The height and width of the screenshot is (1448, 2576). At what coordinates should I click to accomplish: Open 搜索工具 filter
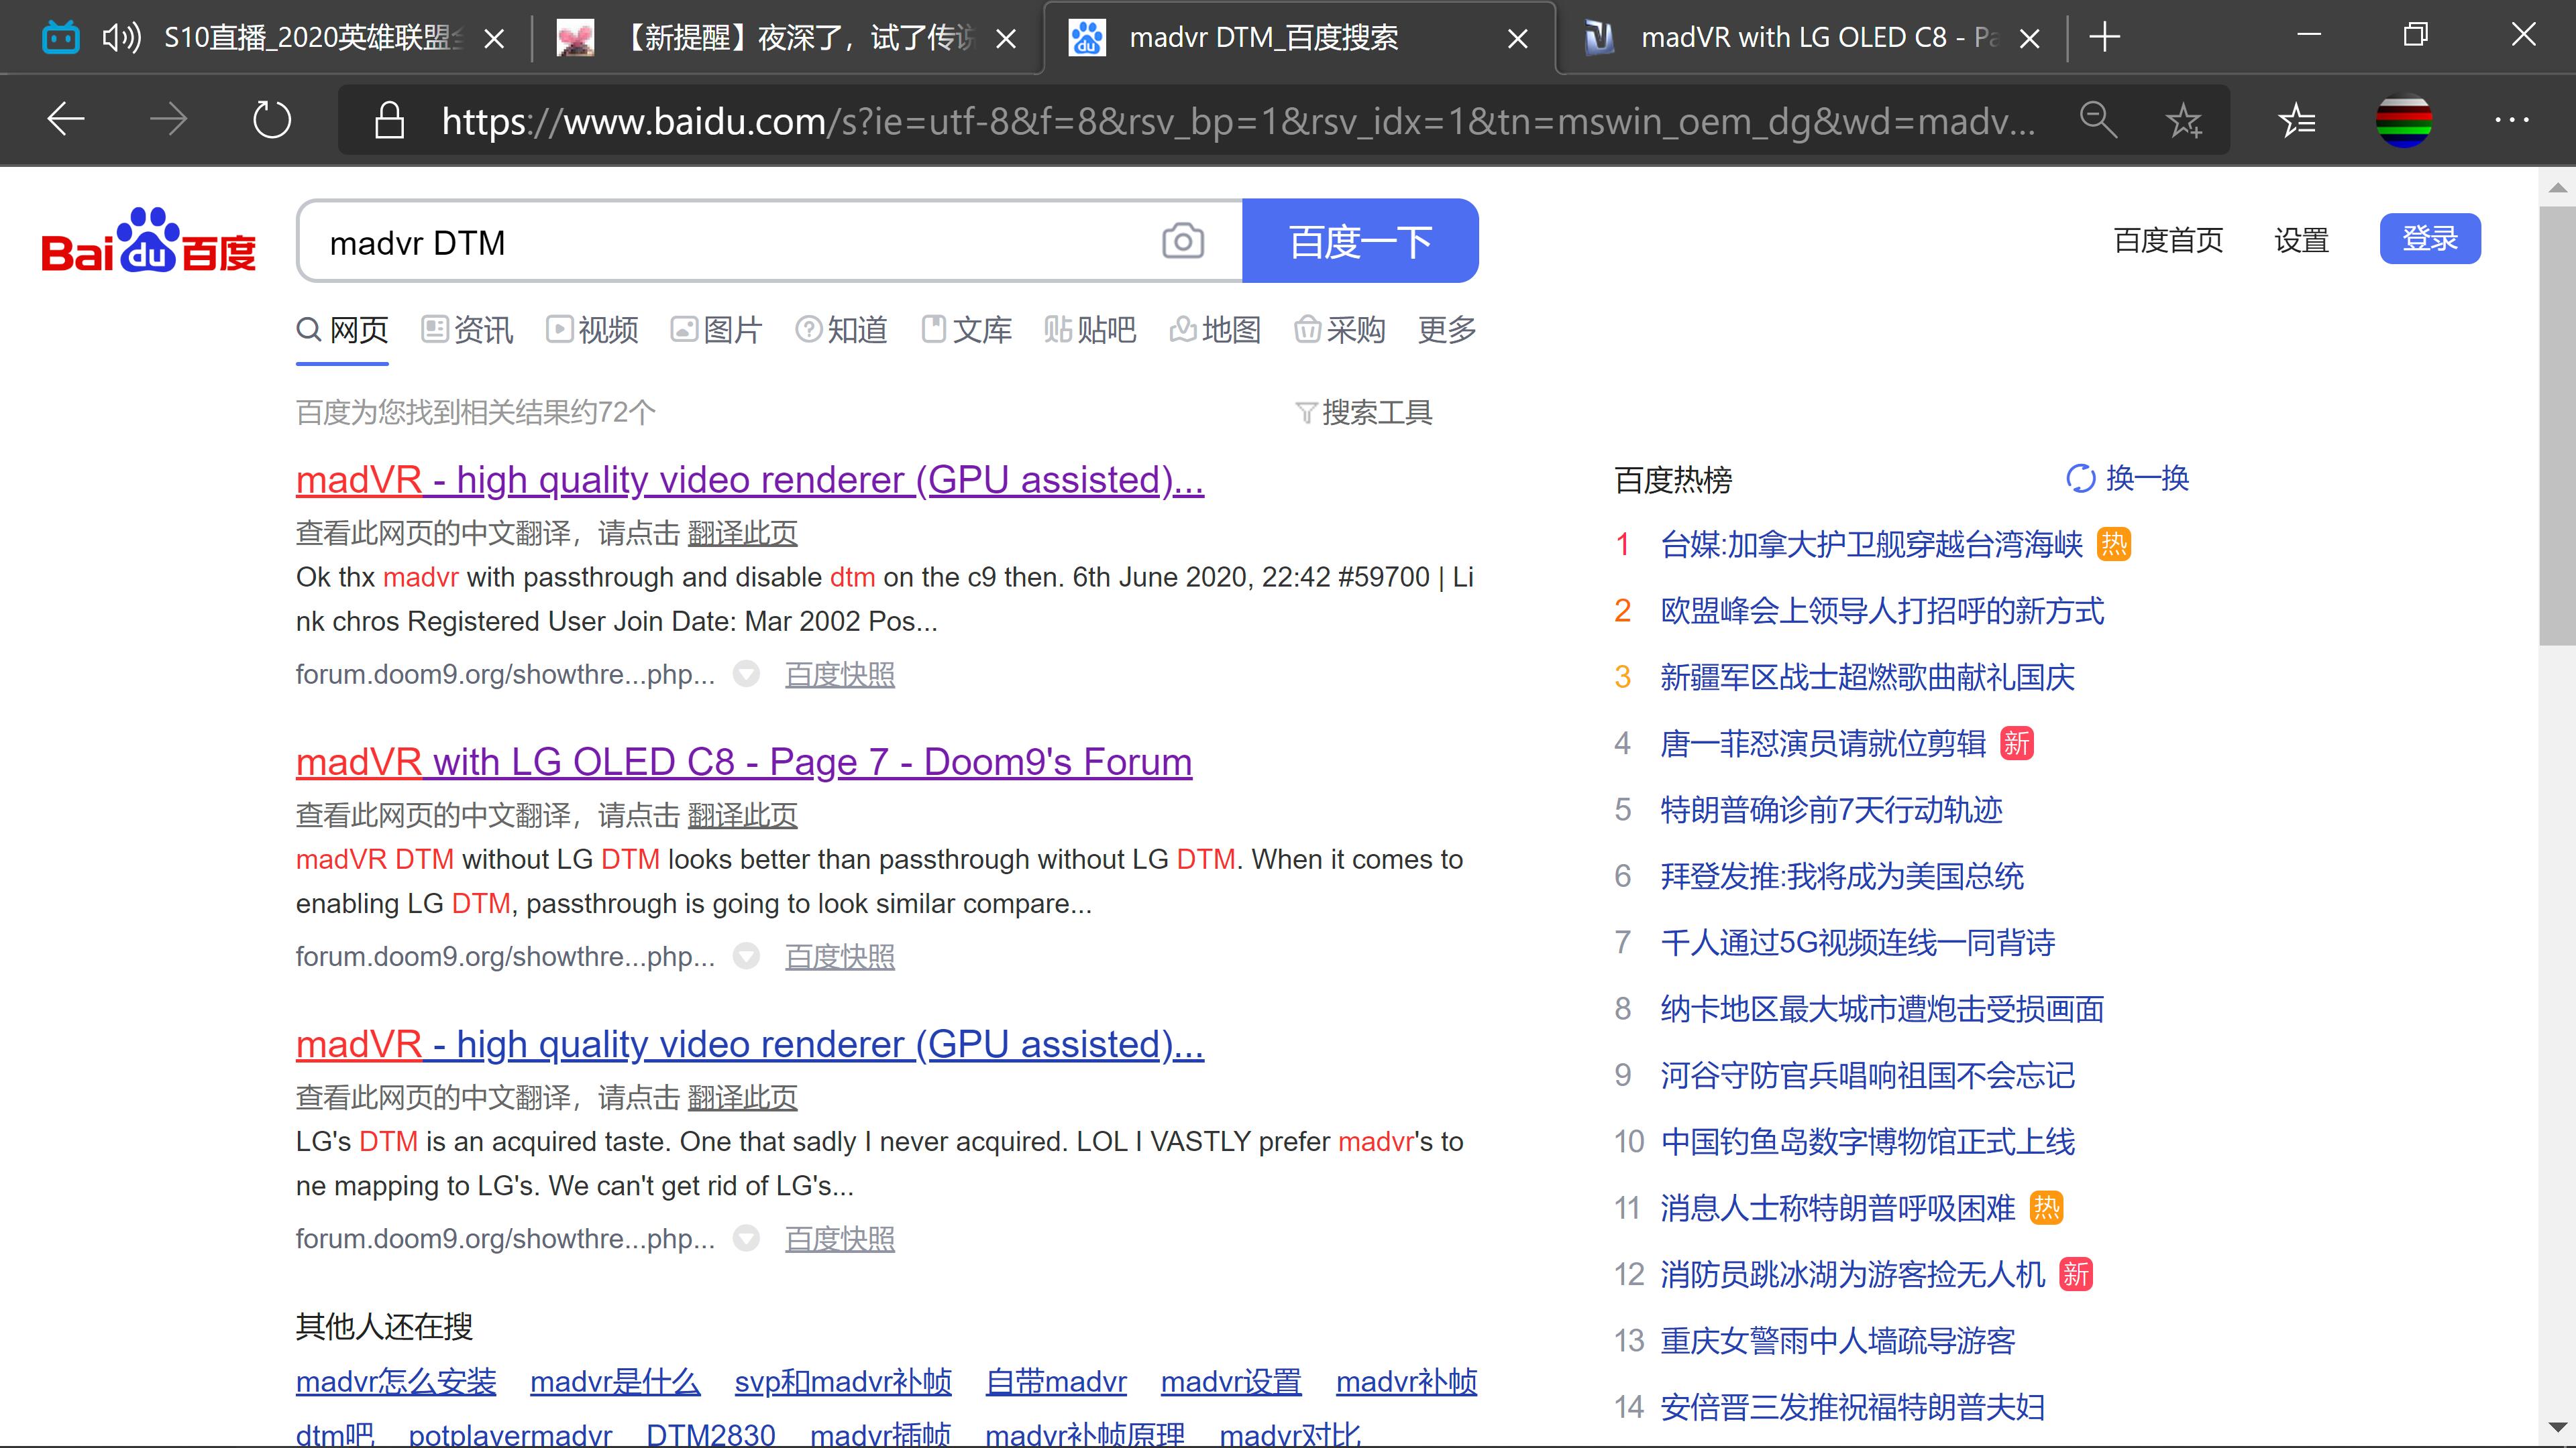[x=1364, y=412]
